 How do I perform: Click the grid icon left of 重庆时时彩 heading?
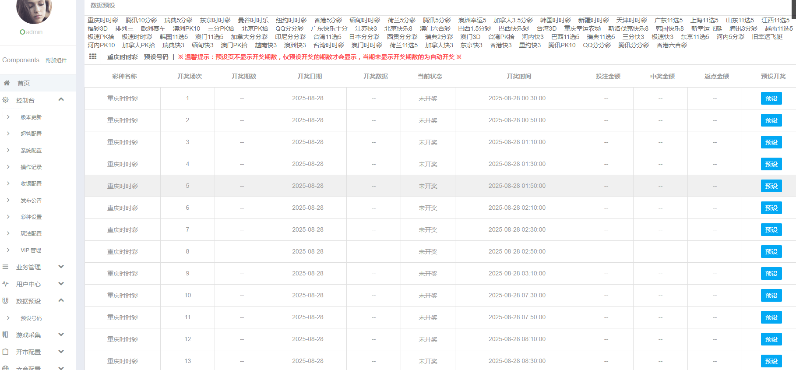coord(93,56)
